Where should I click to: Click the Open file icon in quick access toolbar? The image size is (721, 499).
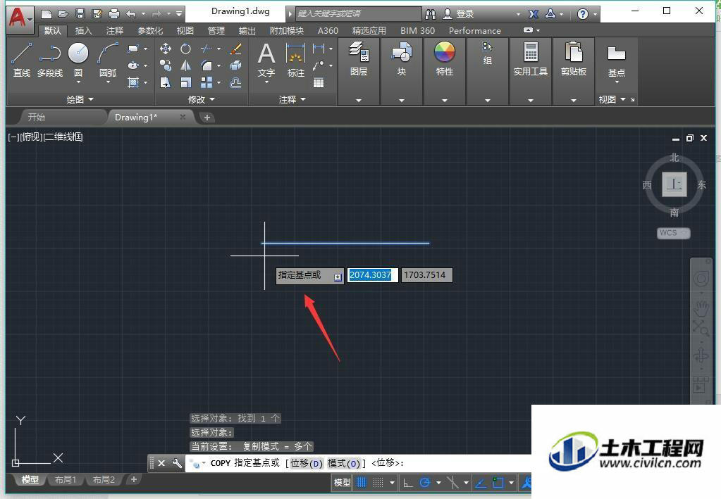(63, 14)
